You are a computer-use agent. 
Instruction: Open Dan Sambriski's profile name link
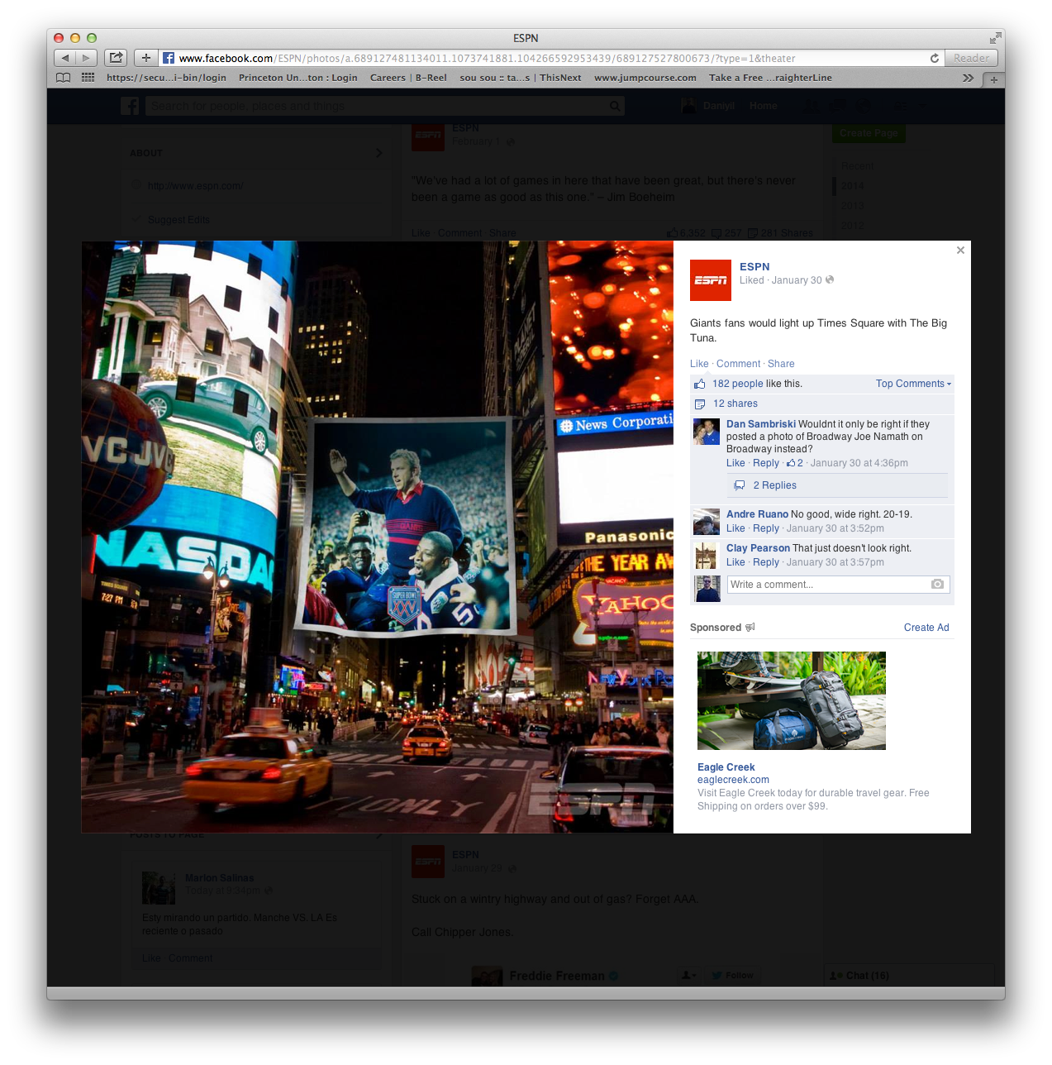761,424
